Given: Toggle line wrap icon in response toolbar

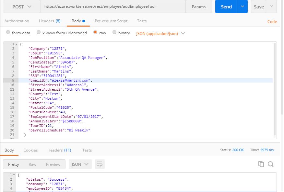Looking at the screenshot, I should [100, 164].
